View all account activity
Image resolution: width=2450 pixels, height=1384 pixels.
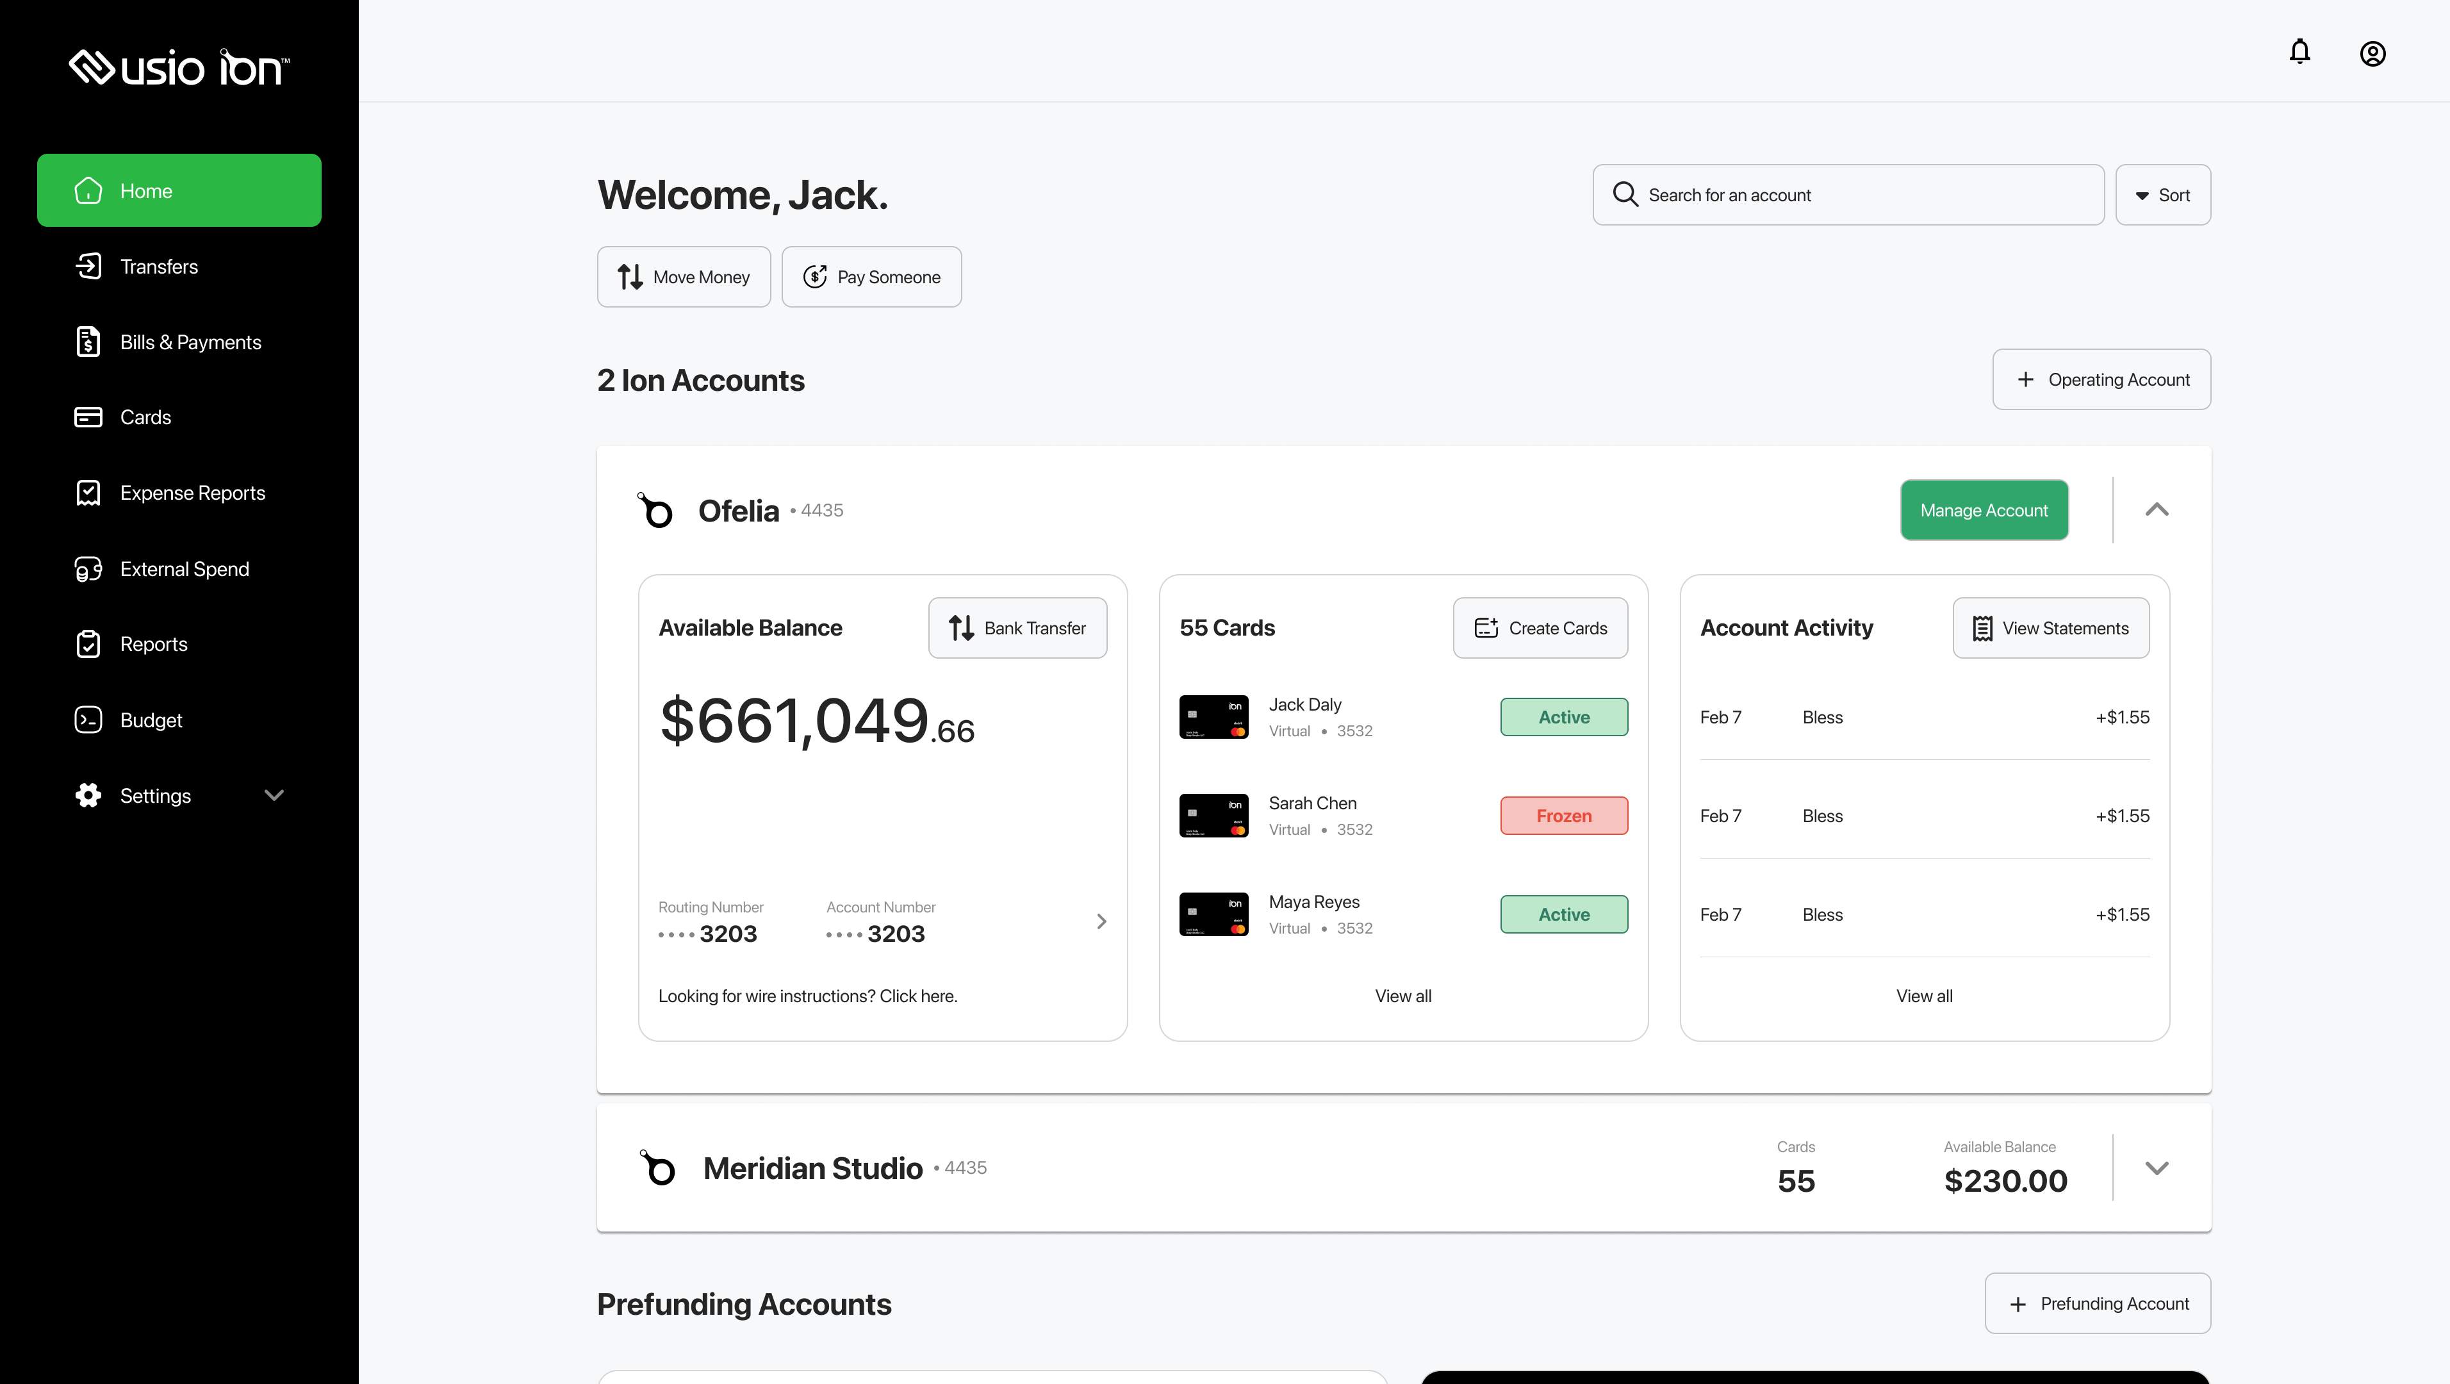tap(1924, 996)
